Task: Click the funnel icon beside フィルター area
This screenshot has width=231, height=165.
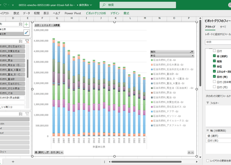Action: 207,103
